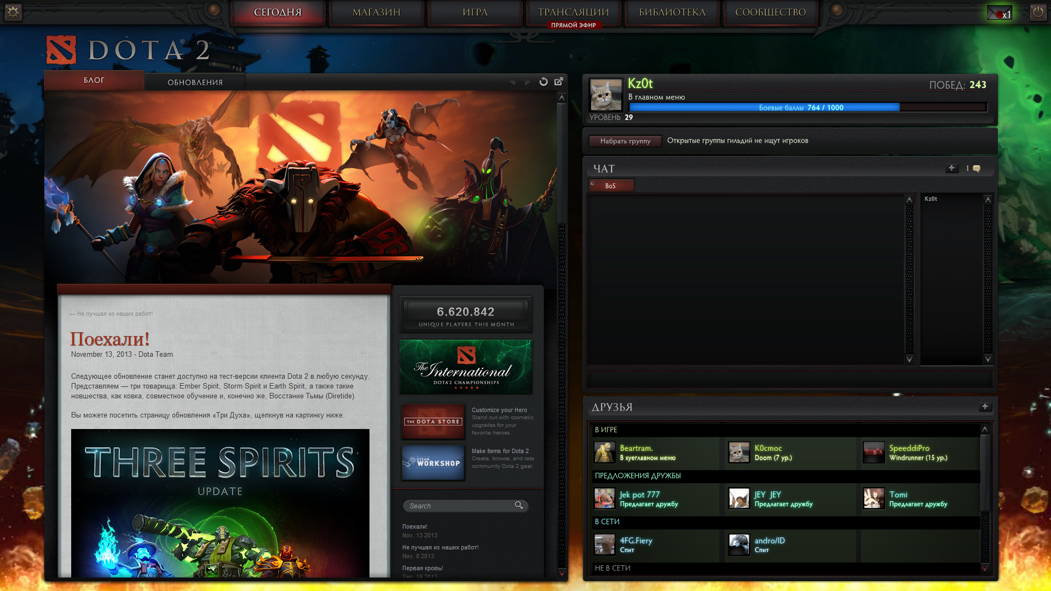This screenshot has height=591, width=1051.
Task: Open the Steam Workshop banner
Action: click(x=433, y=462)
